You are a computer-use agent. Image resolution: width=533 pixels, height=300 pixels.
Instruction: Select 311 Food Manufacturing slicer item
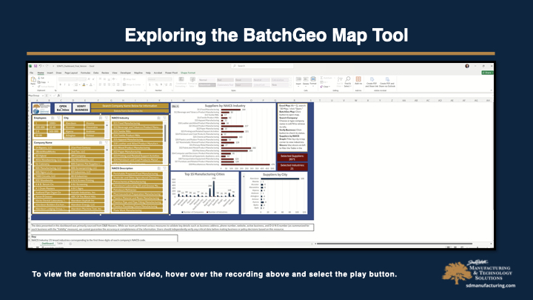(138, 123)
